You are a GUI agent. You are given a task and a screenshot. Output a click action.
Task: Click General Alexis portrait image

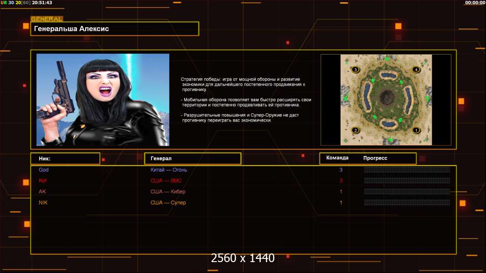tap(103, 100)
